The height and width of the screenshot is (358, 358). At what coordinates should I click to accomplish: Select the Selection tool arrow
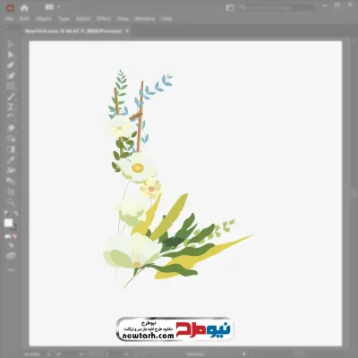[x=11, y=44]
